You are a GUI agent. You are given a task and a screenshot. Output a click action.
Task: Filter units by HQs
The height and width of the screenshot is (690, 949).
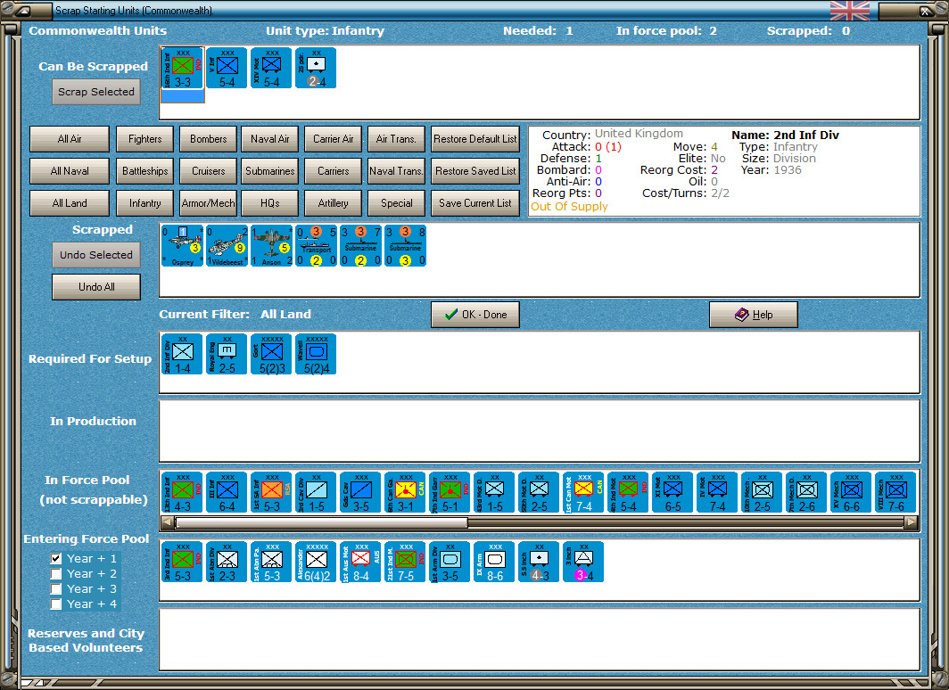click(x=270, y=203)
